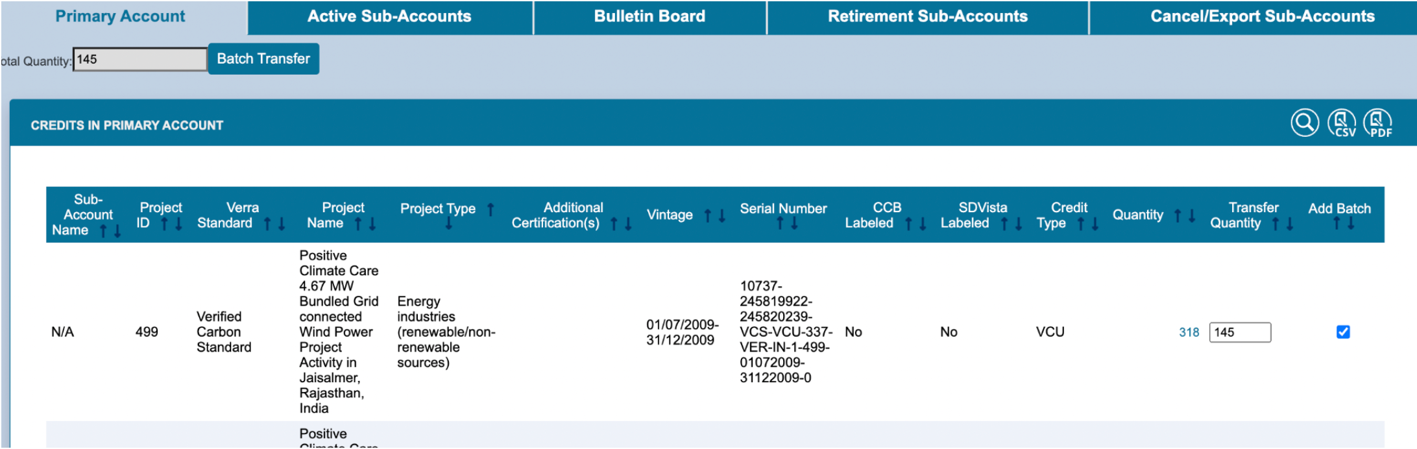Click the SDVista Labeled up sort arrow
Viewport: 1417px width, 449px height.
coord(1004,224)
